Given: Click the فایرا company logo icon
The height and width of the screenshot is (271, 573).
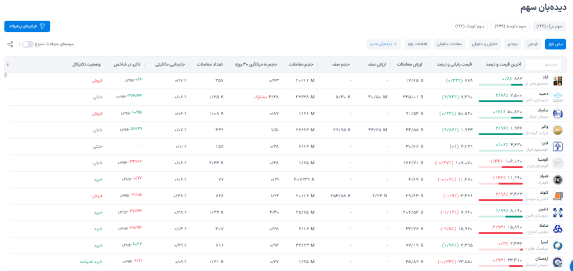Looking at the screenshot, I should 557,147.
